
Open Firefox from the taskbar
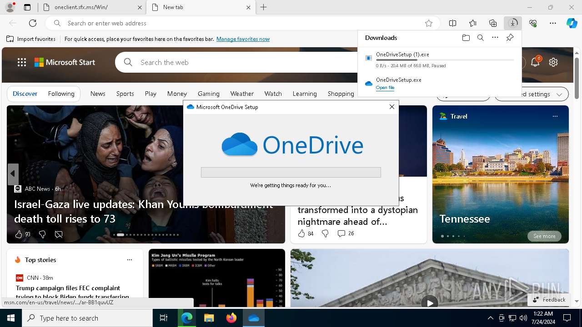click(231, 318)
